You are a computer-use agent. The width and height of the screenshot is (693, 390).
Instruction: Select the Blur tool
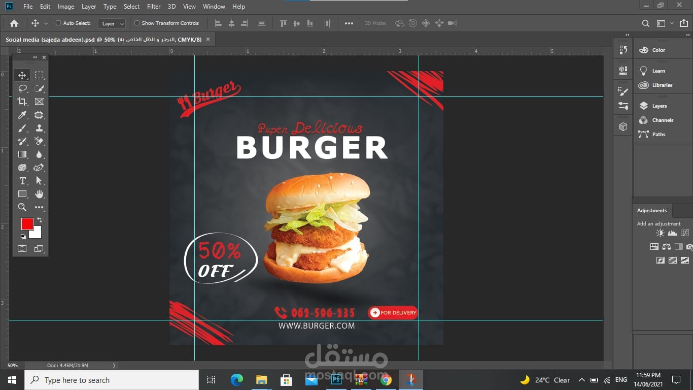click(x=39, y=154)
